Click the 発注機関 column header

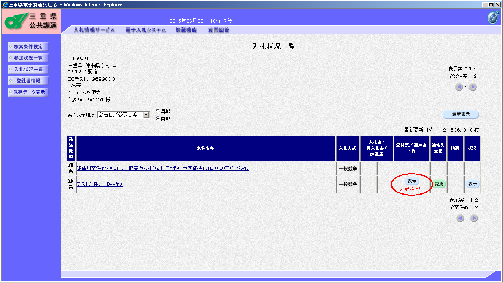point(71,148)
